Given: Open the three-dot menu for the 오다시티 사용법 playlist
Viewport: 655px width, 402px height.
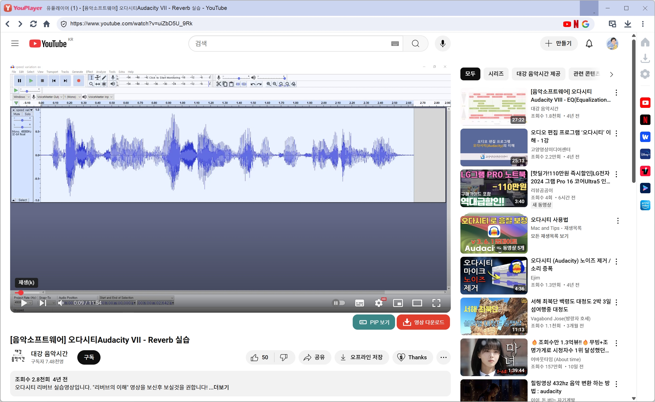Looking at the screenshot, I should coord(618,220).
